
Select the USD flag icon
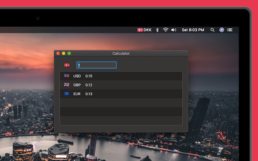(67, 76)
